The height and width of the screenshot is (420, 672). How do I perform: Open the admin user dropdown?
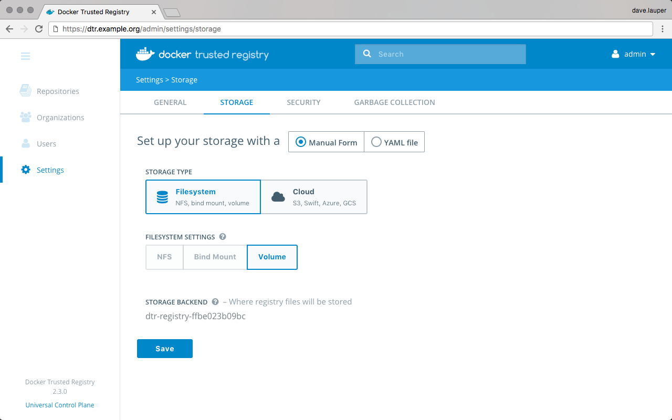click(x=634, y=54)
